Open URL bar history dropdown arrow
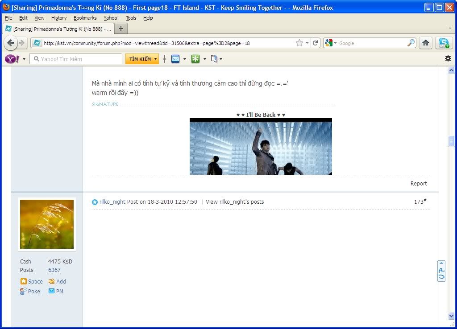 click(307, 43)
